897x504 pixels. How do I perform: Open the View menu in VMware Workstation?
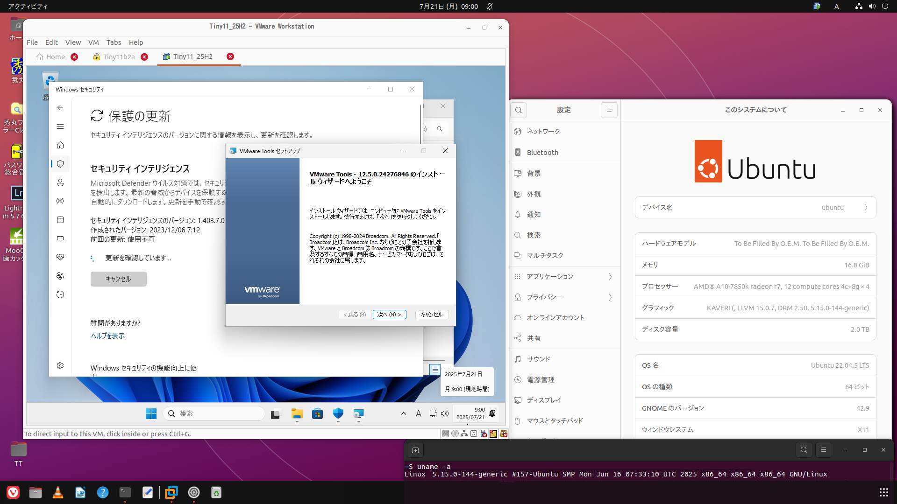pyautogui.click(x=73, y=42)
